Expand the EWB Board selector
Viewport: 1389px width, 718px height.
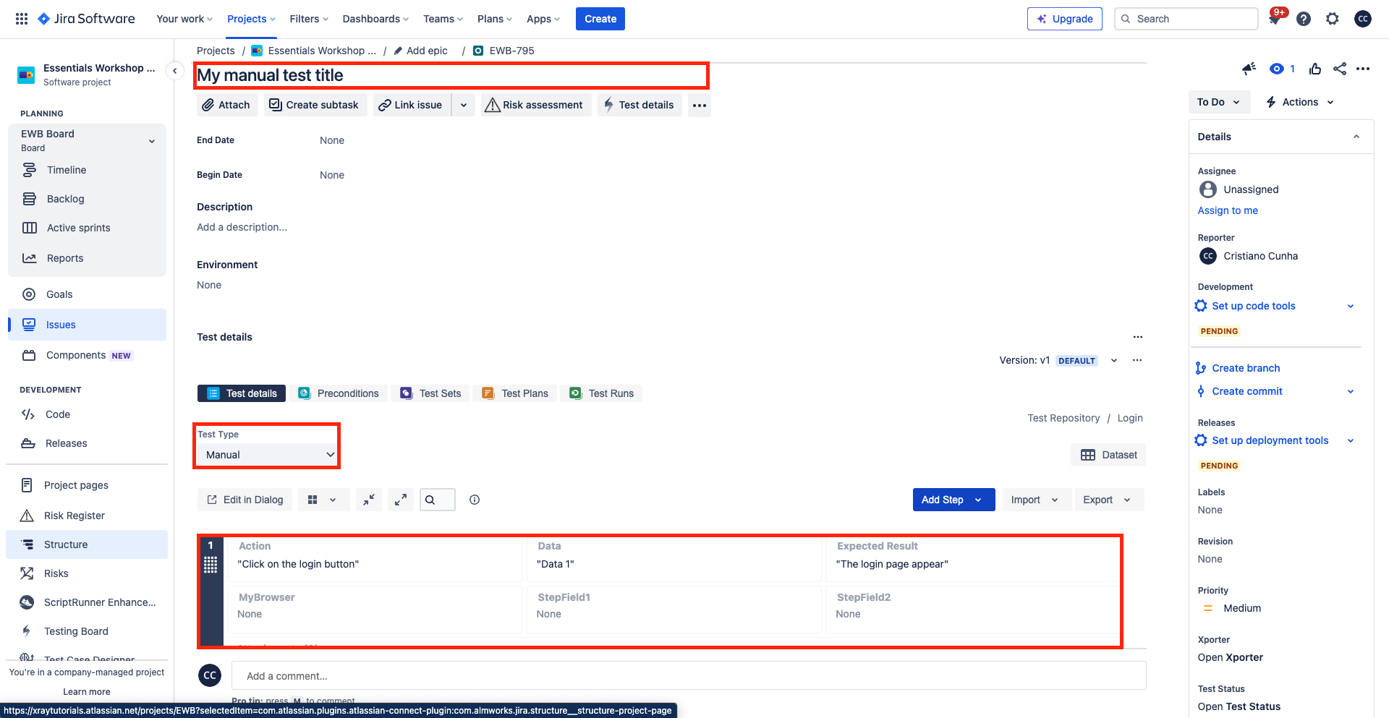coord(152,141)
